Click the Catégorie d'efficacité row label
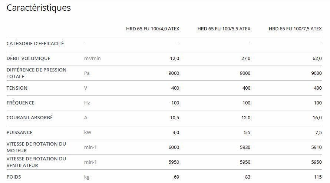Viewport: 330px width, 183px height. (x=35, y=43)
